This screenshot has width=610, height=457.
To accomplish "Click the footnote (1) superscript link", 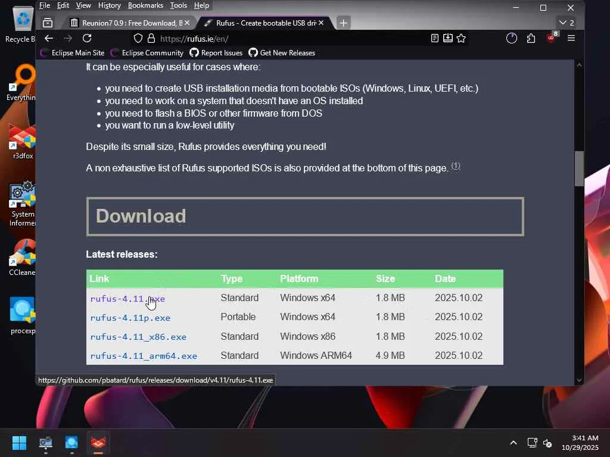I will (456, 166).
